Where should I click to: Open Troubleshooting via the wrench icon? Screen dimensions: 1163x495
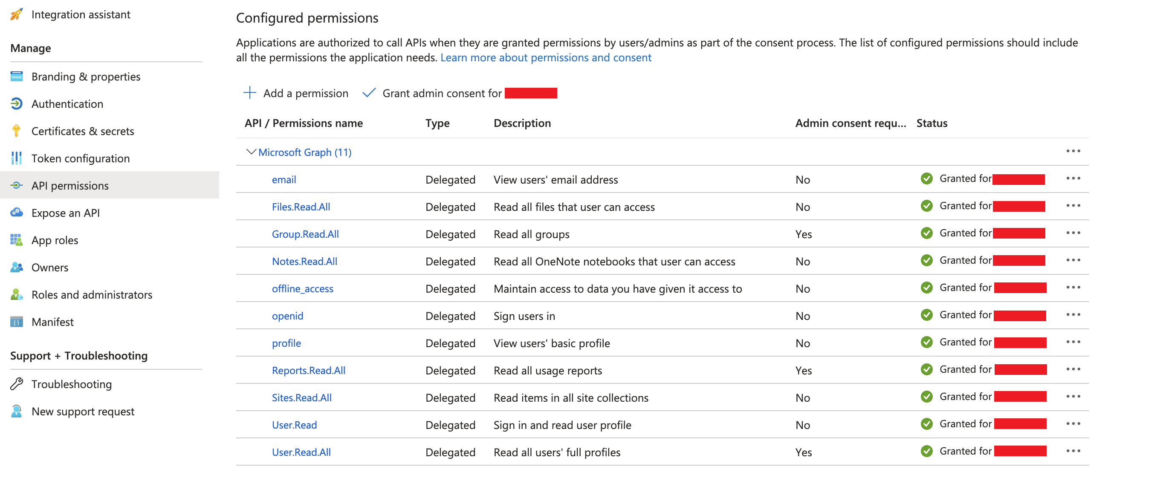pyautogui.click(x=16, y=384)
